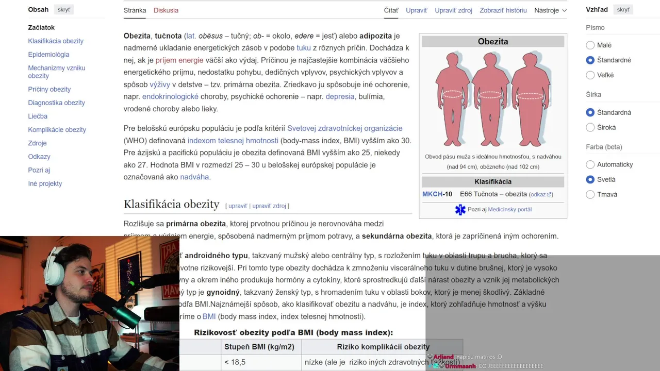The height and width of the screenshot is (371, 660).
Task: Go to Liečba section
Action: [38, 116]
